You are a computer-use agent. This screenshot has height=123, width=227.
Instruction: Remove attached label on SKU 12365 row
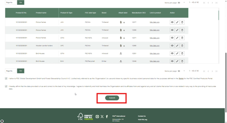click(124, 46)
